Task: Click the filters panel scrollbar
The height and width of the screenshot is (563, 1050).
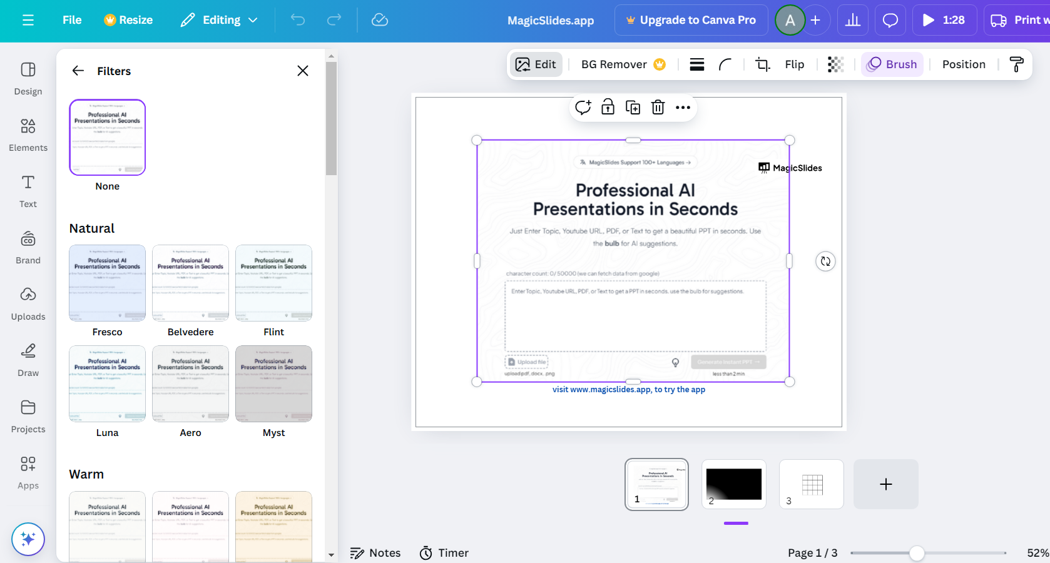Action: coord(332,119)
